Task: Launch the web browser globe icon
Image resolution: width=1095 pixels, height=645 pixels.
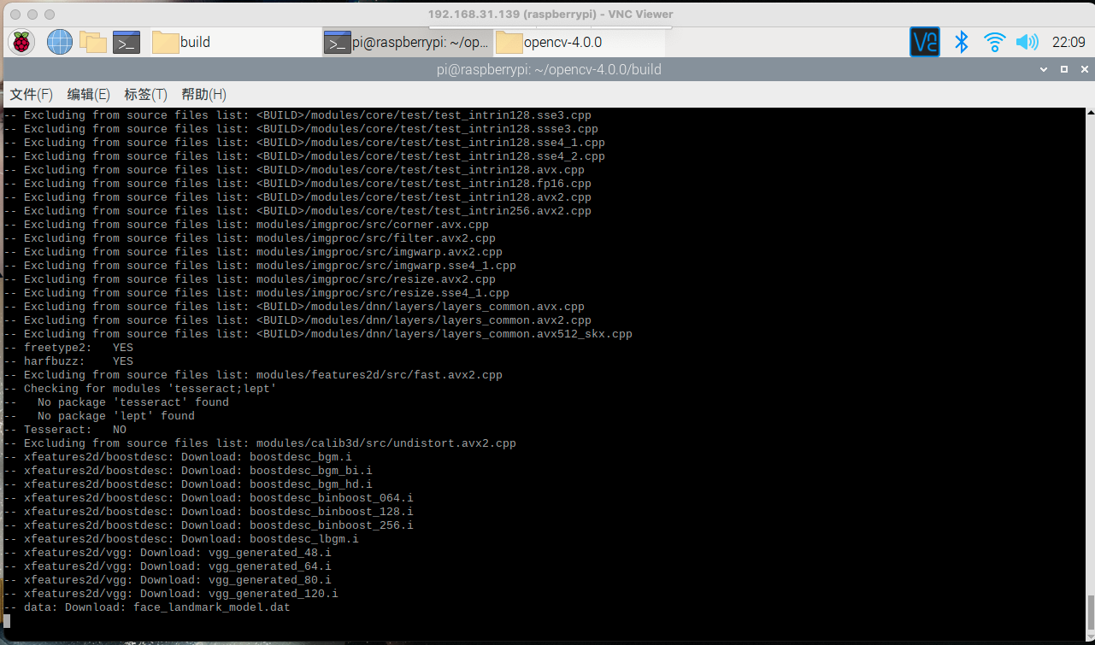Action: [59, 42]
